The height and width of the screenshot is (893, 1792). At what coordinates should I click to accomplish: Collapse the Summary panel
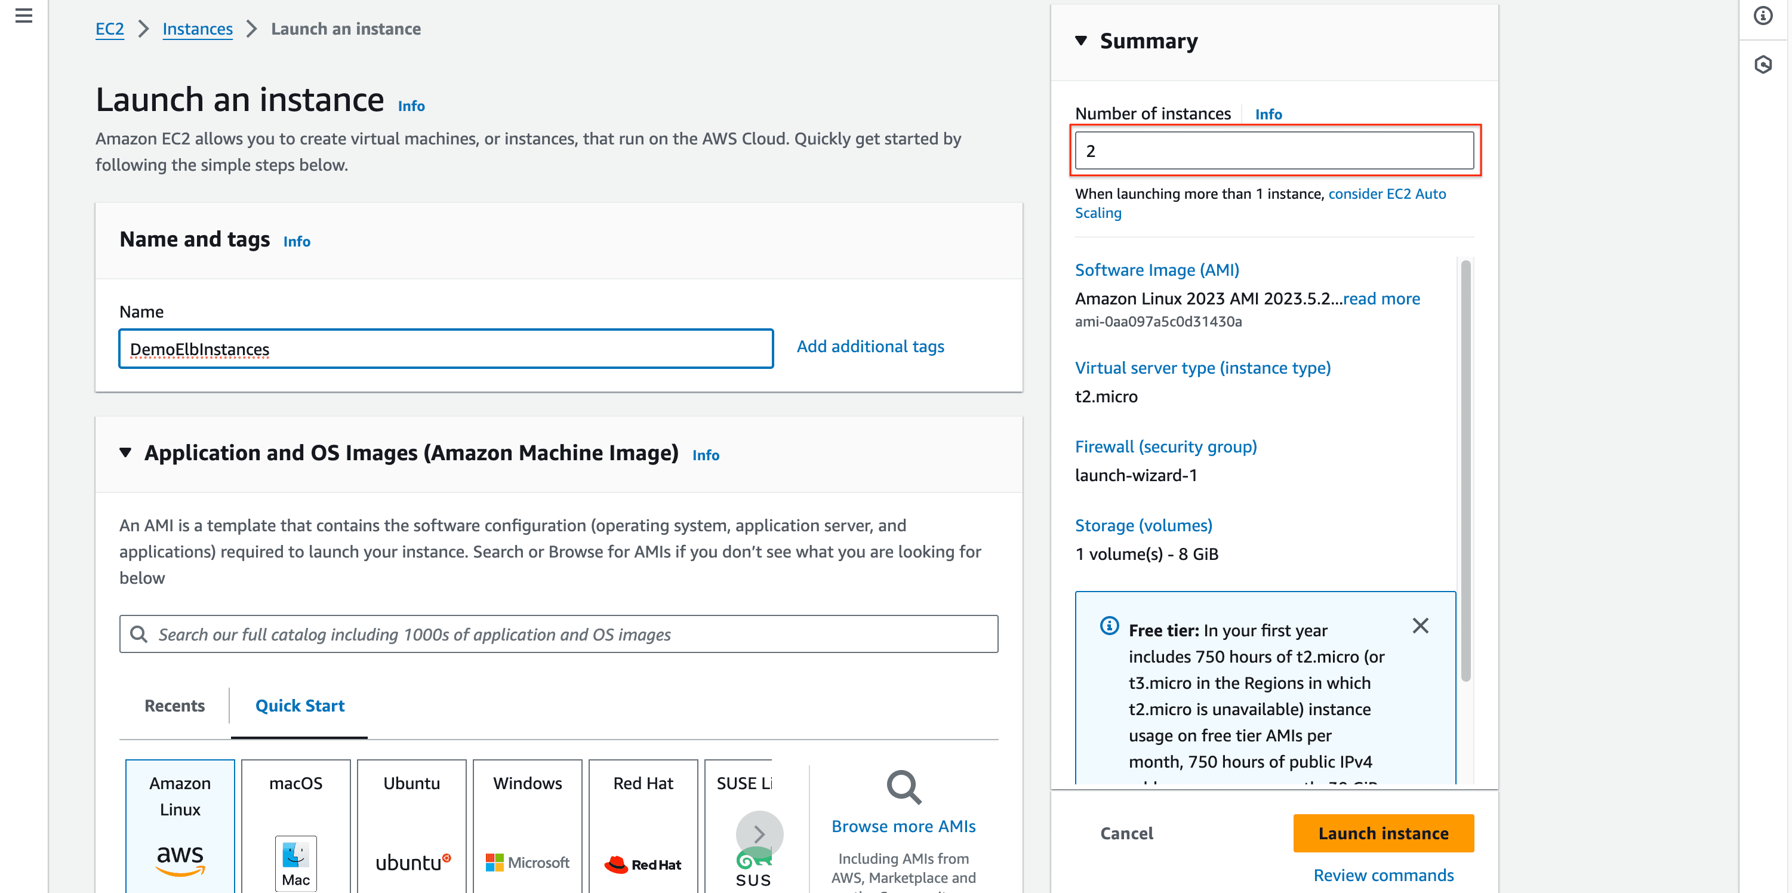point(1080,41)
